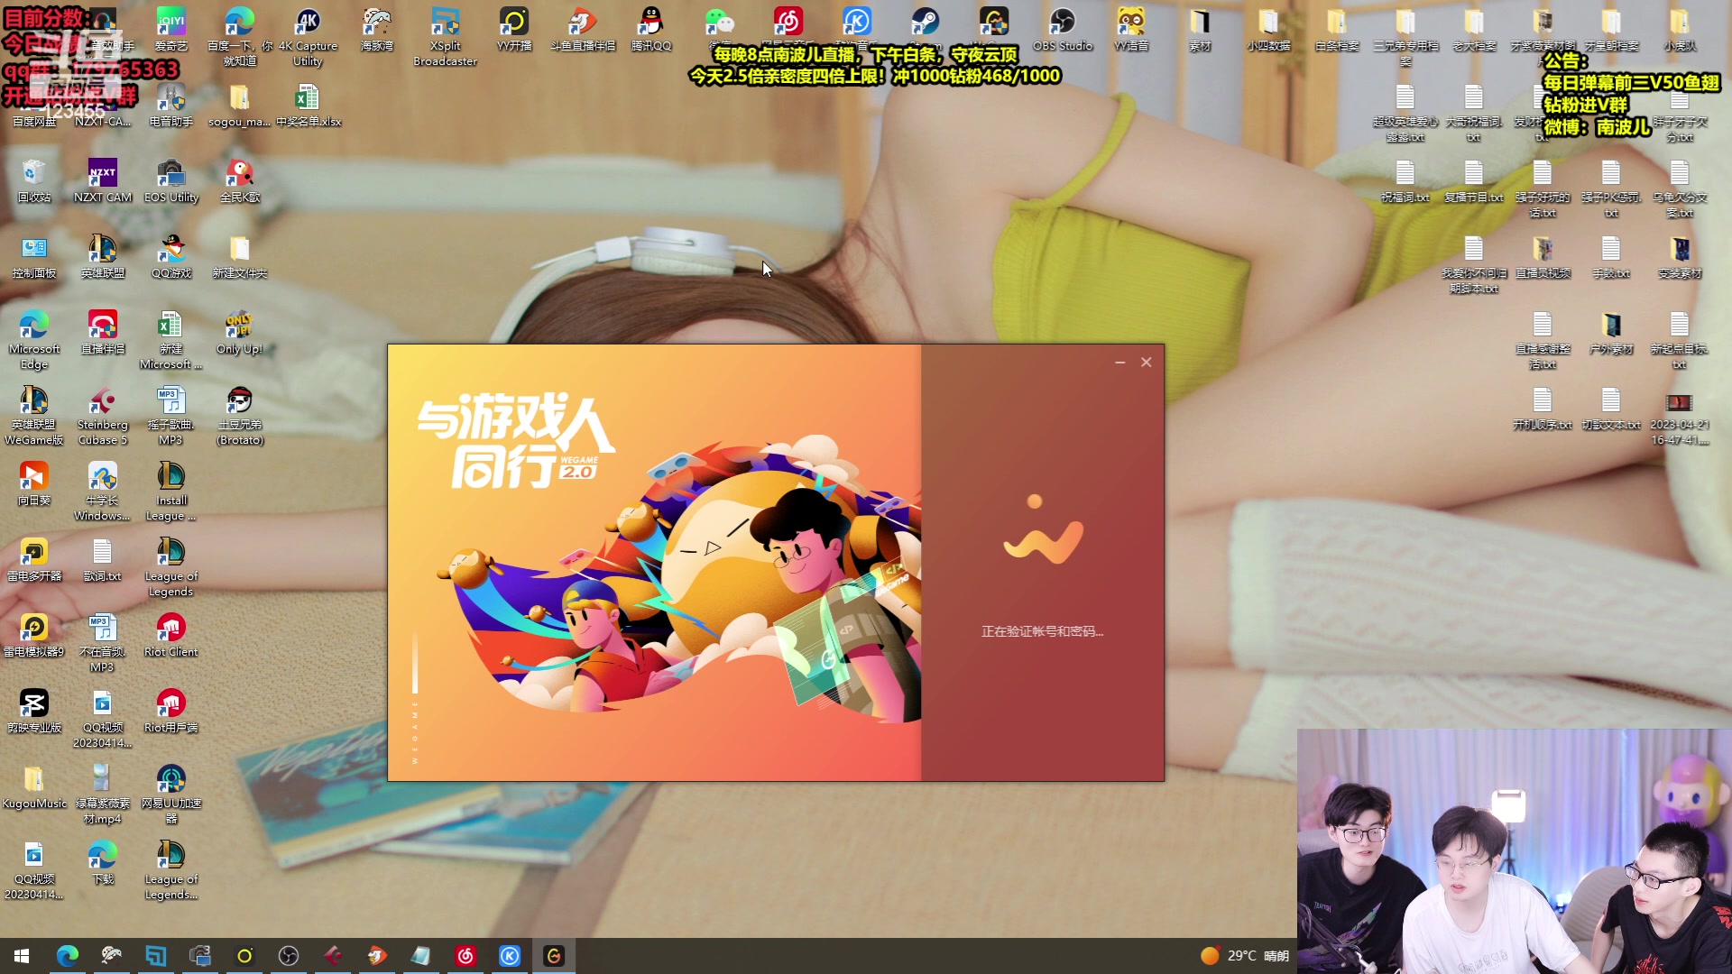
Task: Open 全民K歌 desktop shortcut
Action: pos(239,180)
